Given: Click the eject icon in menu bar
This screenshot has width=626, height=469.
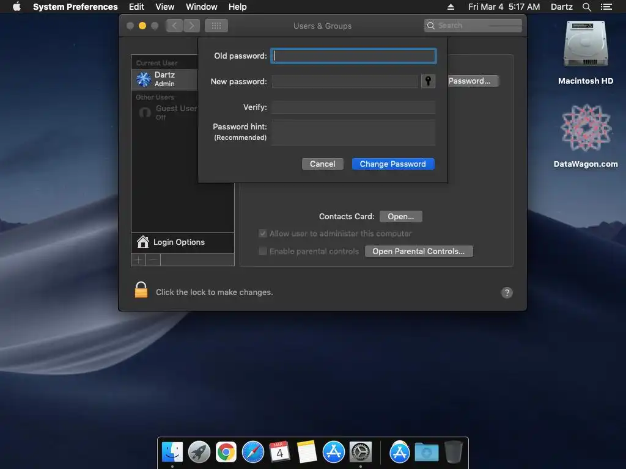Looking at the screenshot, I should click(x=451, y=7).
